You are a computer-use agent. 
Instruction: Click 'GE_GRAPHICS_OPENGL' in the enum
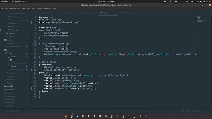click(56, 36)
